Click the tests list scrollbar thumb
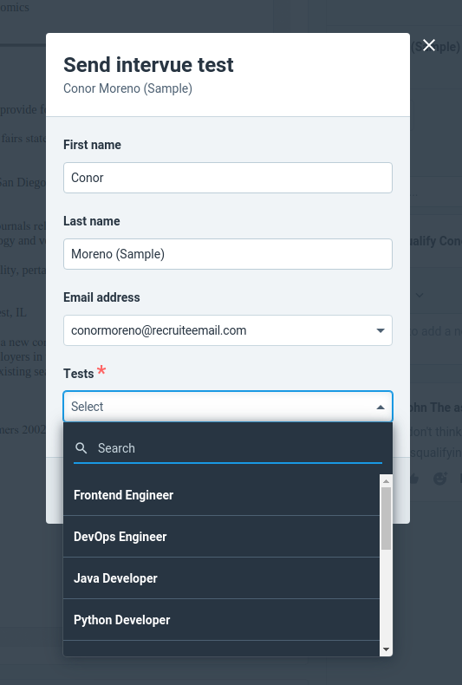This screenshot has width=462, height=685. pyautogui.click(x=386, y=519)
